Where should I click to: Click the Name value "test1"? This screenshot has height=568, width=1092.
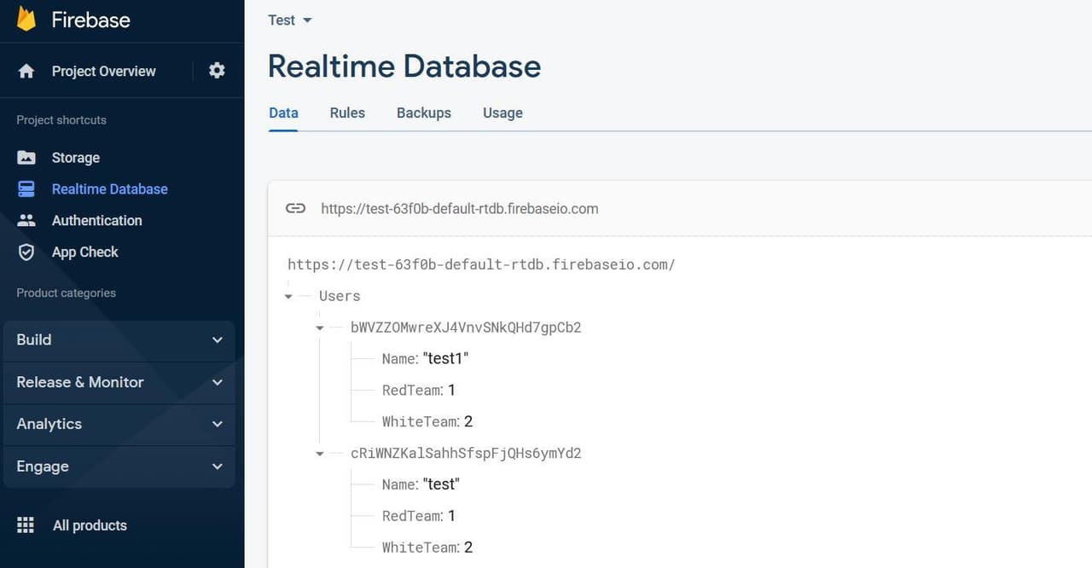click(445, 358)
